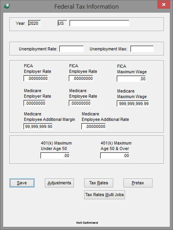Open Tax Rates
This screenshot has width=173, height=230.
tap(99, 183)
